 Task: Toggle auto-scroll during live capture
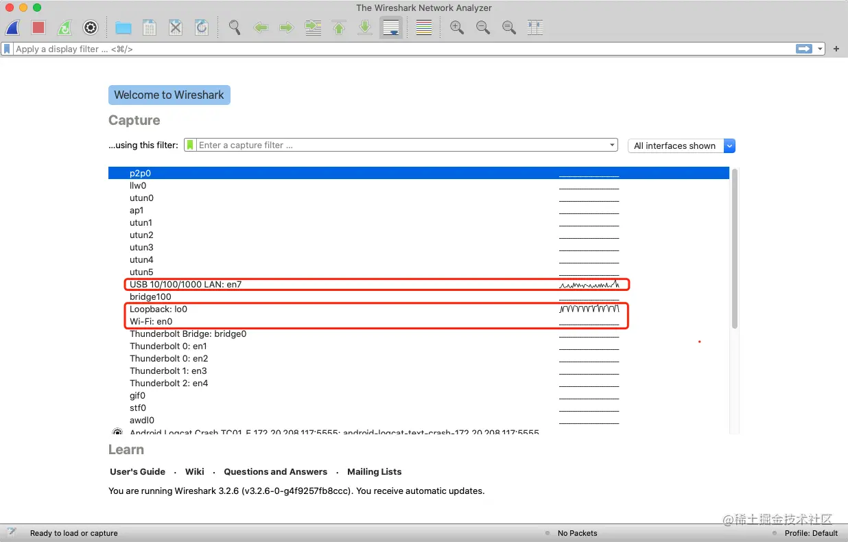pyautogui.click(x=391, y=27)
